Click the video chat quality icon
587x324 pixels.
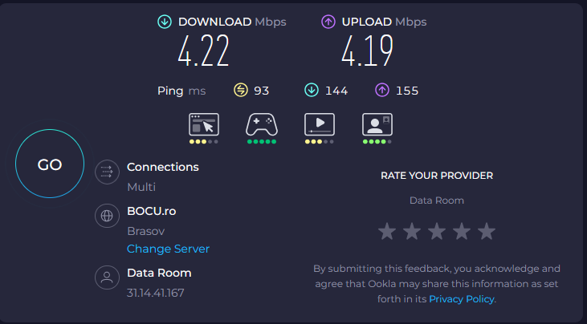[377, 124]
